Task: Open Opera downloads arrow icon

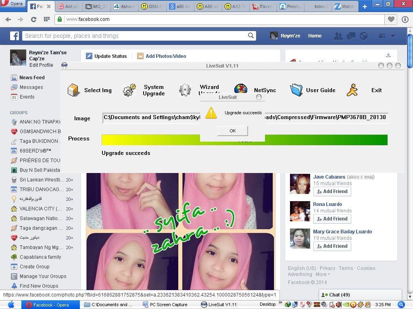Action: [x=405, y=19]
